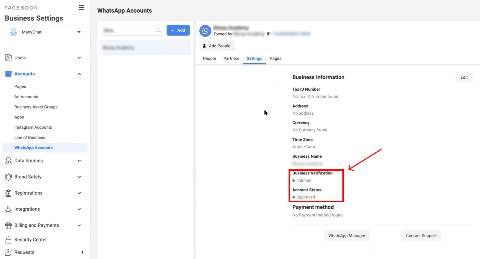Image resolution: width=480 pixels, height=259 pixels.
Task: Click the Business Information heading
Action: pos(318,77)
